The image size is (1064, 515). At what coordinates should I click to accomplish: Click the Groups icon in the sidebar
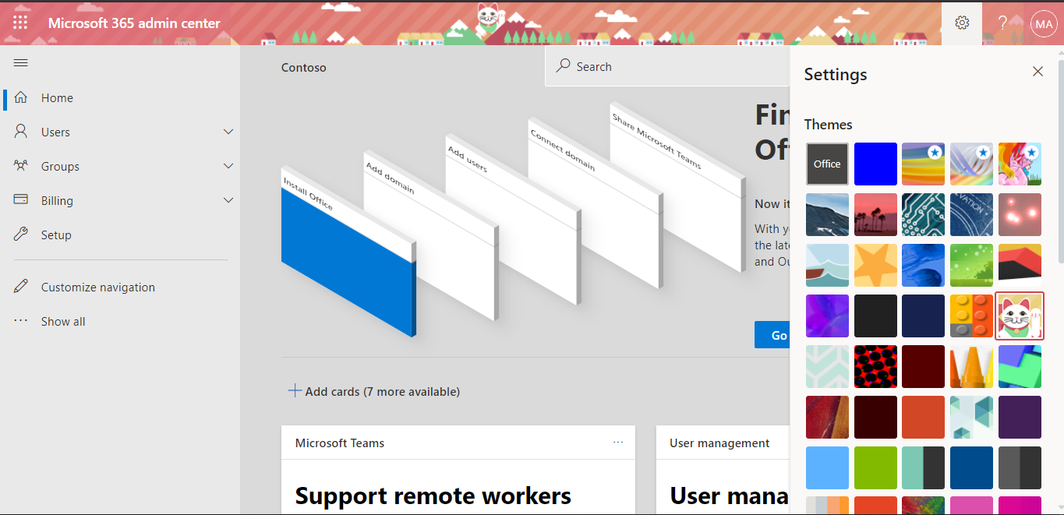coord(21,166)
